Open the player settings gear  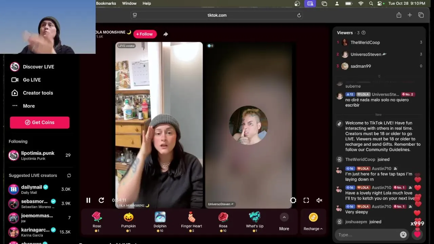293,200
